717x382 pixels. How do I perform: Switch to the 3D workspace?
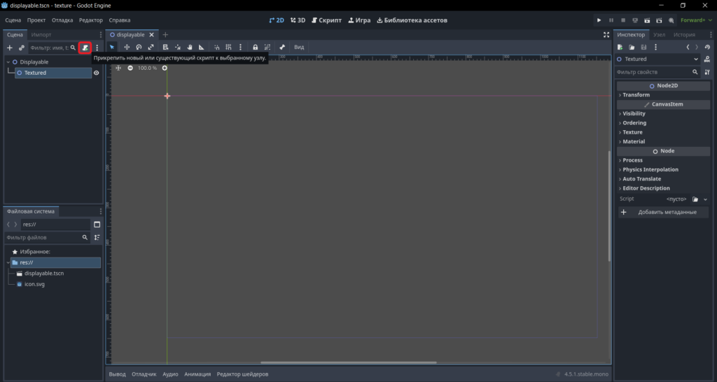(x=298, y=20)
